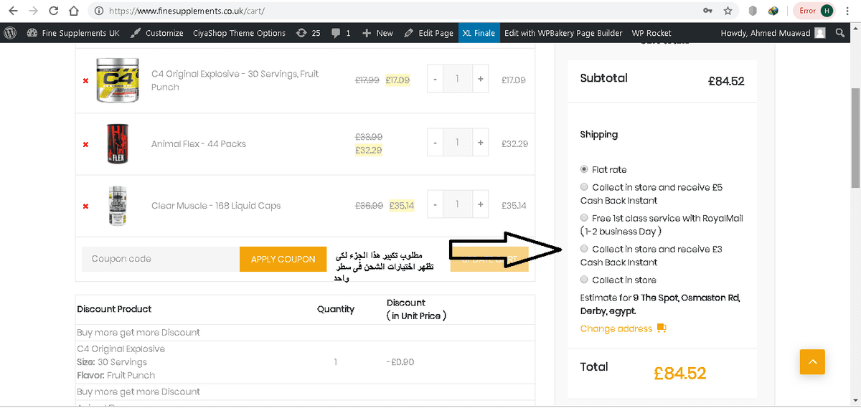Screen dimensions: 861x408
Task: Select the Flat rate shipping option
Action: [x=584, y=169]
